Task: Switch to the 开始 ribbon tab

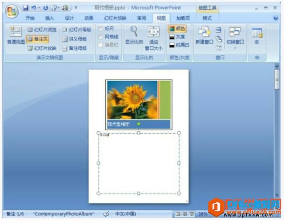Action: click(x=30, y=18)
